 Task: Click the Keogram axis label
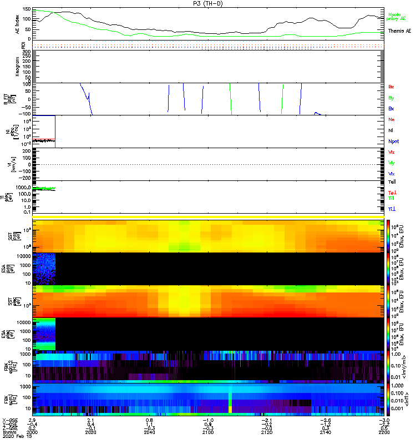coord(17,67)
